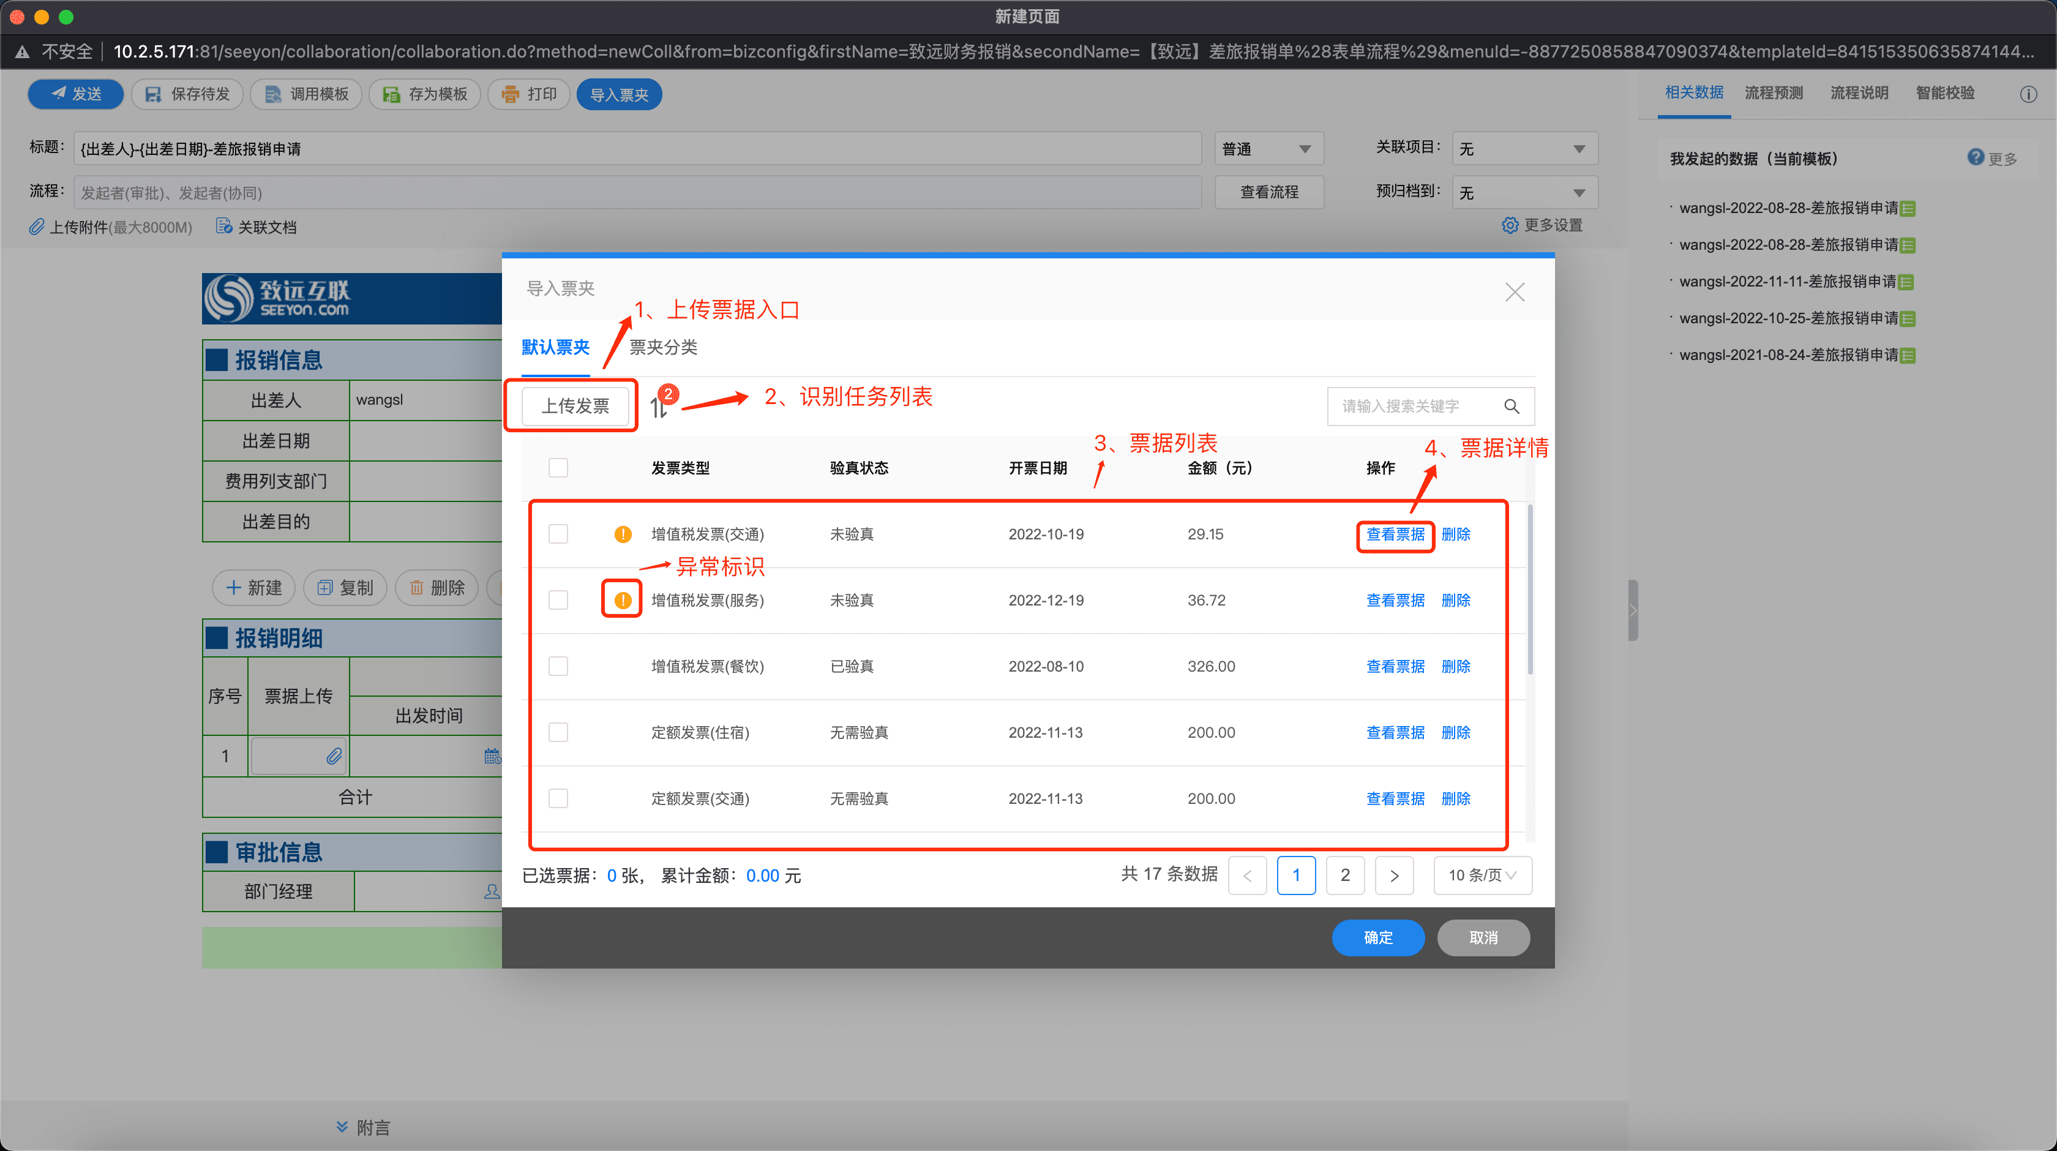Viewport: 2057px width, 1151px height.
Task: Check the 定额发票(住宿) row checkbox
Action: (x=558, y=732)
